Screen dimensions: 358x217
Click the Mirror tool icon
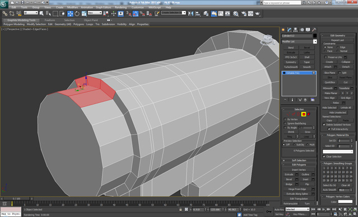[x=190, y=13]
